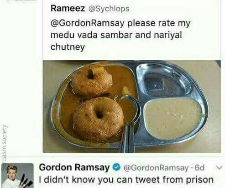Screen dimensions: 225x188
Task: Select the reply text about tweeting from prison
Action: pos(126,180)
